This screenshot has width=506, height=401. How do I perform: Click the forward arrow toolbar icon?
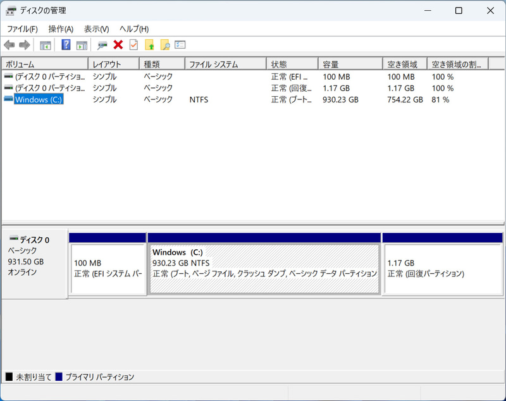click(x=25, y=45)
